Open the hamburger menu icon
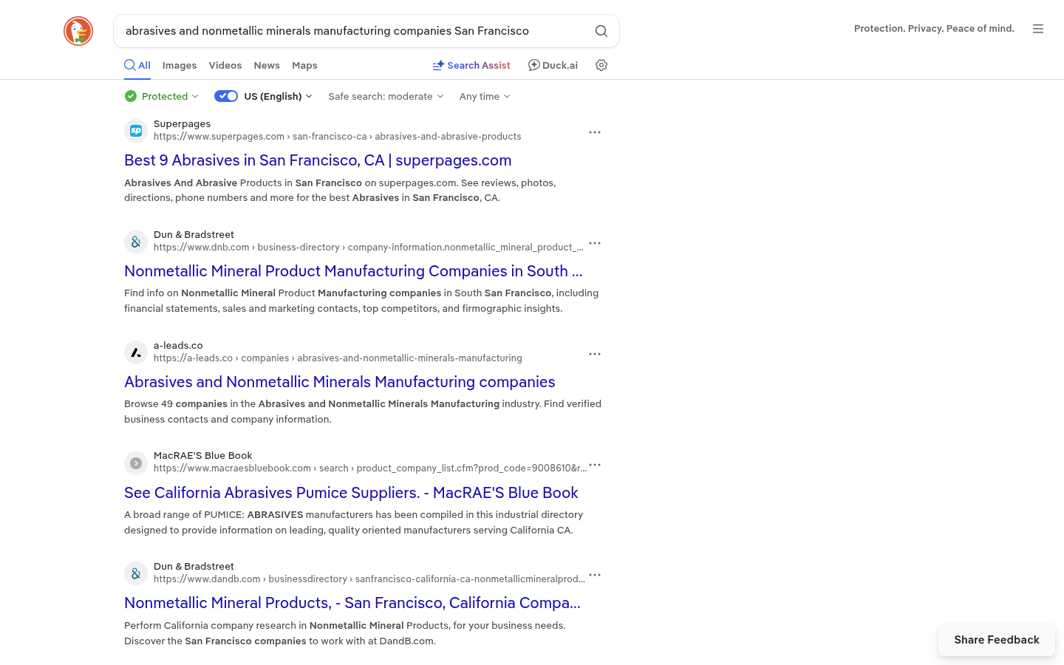Image resolution: width=1064 pixels, height=665 pixels. 1038,29
